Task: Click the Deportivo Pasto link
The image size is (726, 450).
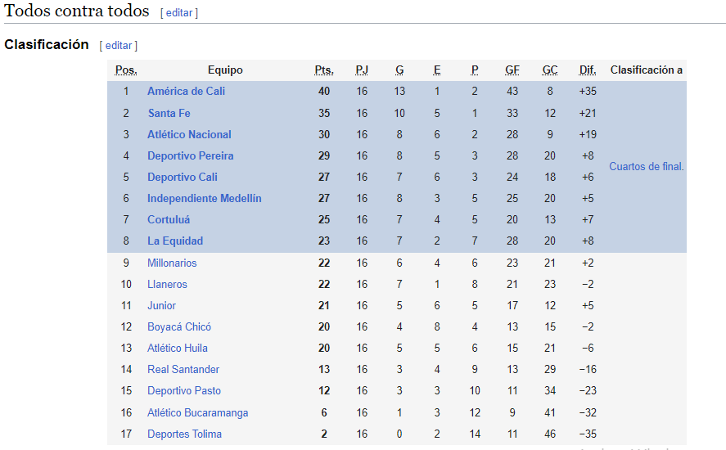Action: coord(184,391)
